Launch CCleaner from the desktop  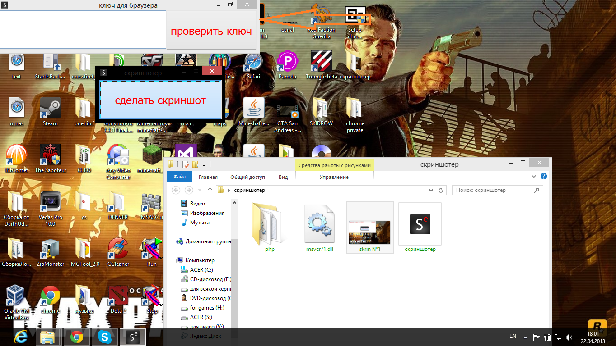click(x=118, y=252)
